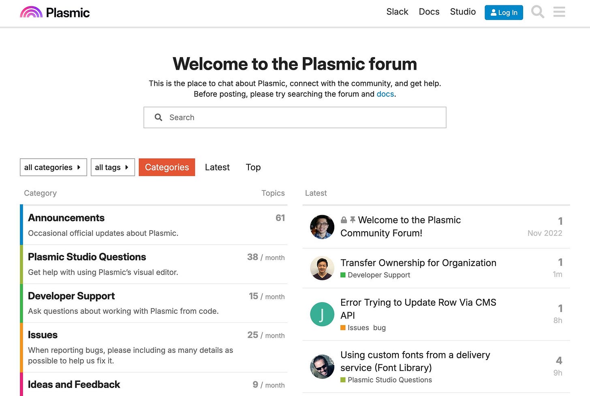Image resolution: width=590 pixels, height=396 pixels.
Task: Click the '8h' activity time
Action: click(x=558, y=321)
